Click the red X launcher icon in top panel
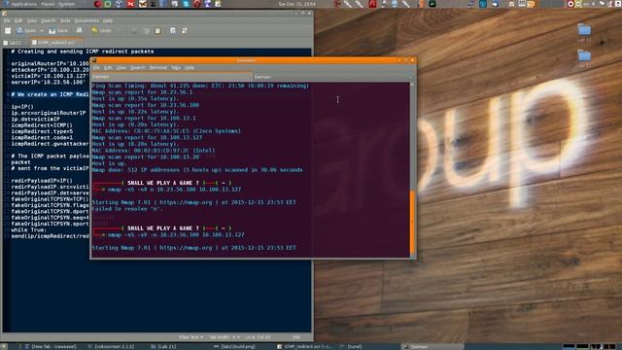This screenshot has height=350, width=622. pyautogui.click(x=130, y=4)
